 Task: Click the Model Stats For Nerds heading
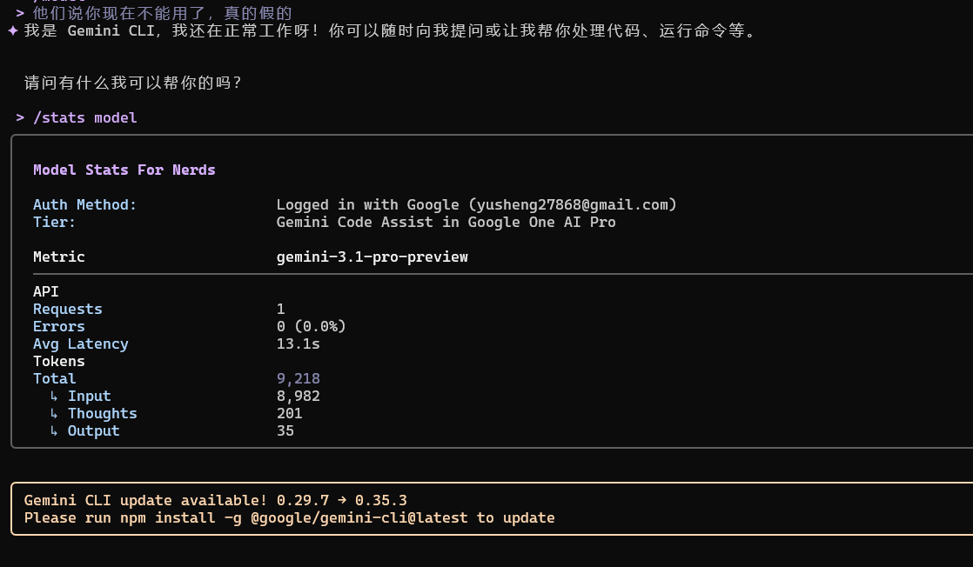coord(124,170)
